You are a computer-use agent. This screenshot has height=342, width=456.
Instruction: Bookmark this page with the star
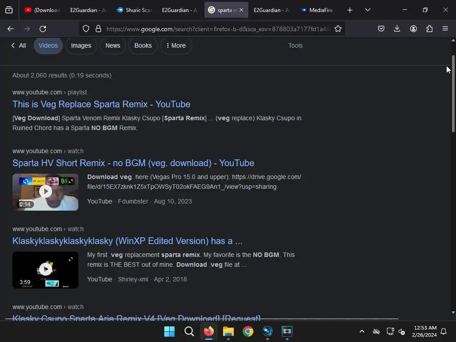pos(338,29)
